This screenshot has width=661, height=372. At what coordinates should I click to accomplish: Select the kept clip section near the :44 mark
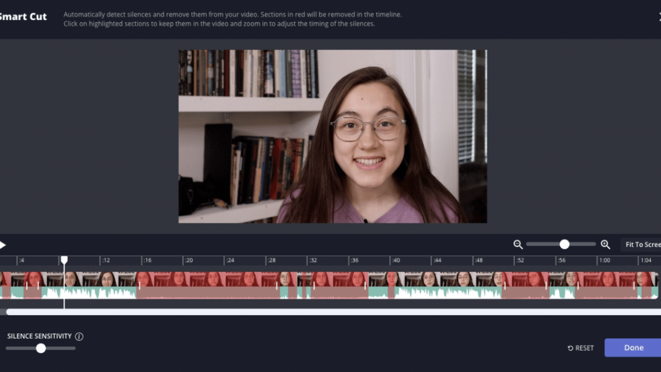click(x=447, y=285)
